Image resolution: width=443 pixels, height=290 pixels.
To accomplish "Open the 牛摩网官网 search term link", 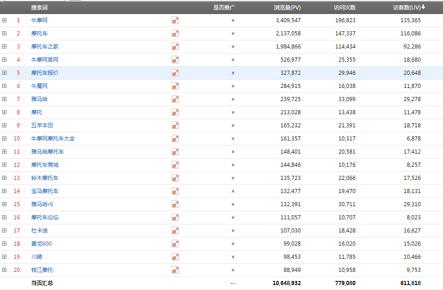I will pyautogui.click(x=45, y=60).
